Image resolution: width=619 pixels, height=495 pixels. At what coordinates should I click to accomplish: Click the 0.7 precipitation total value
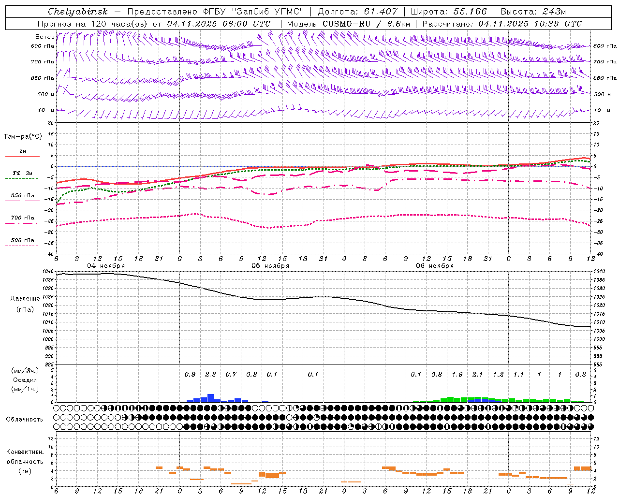tap(231, 375)
